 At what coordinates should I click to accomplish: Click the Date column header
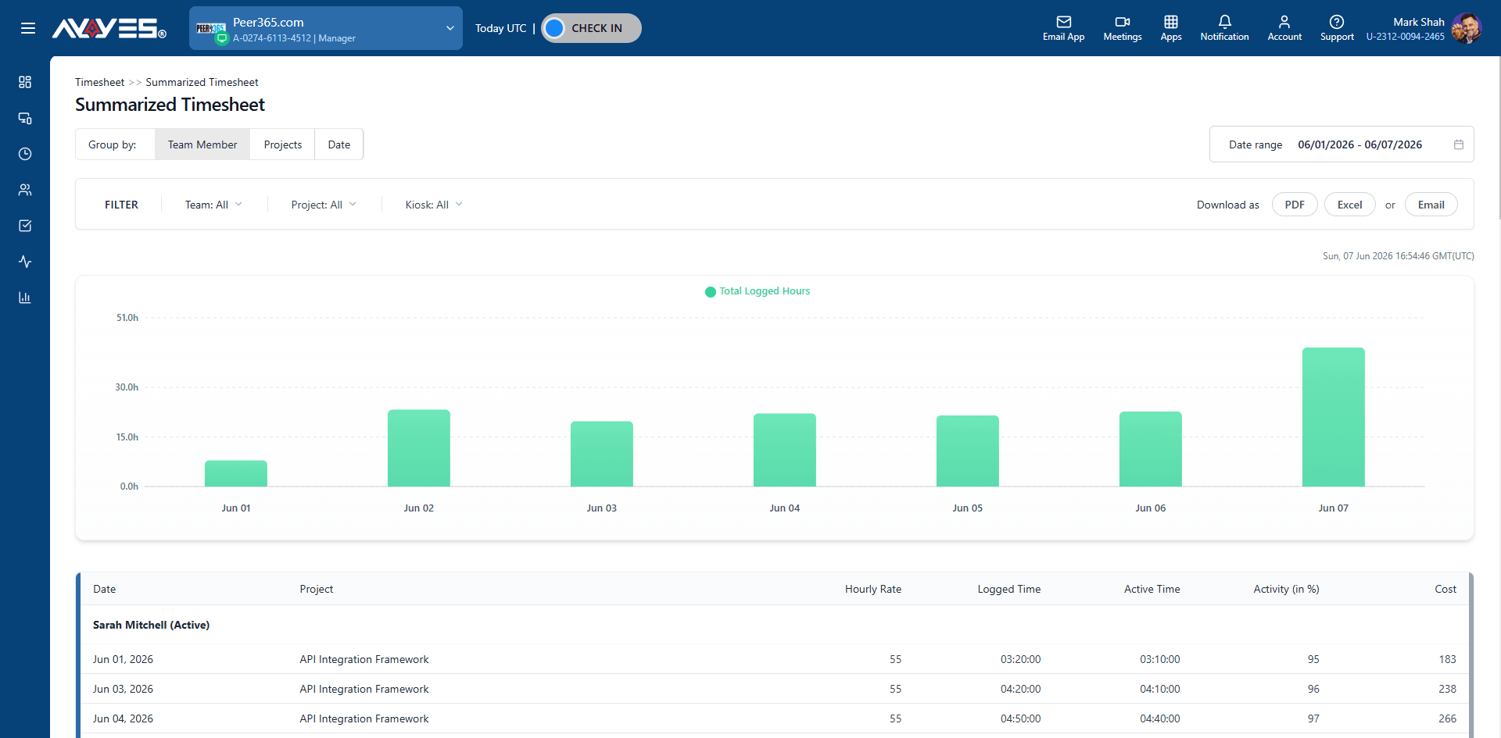105,589
